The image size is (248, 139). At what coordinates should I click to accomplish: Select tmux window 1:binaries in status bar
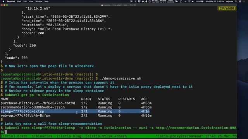point(42,136)
